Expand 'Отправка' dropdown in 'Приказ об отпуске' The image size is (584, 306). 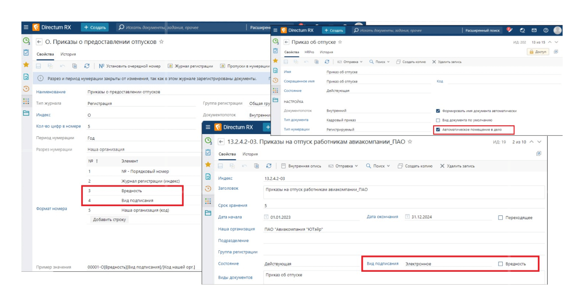click(x=350, y=62)
